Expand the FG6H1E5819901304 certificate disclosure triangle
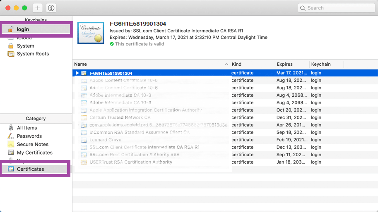 [x=77, y=73]
